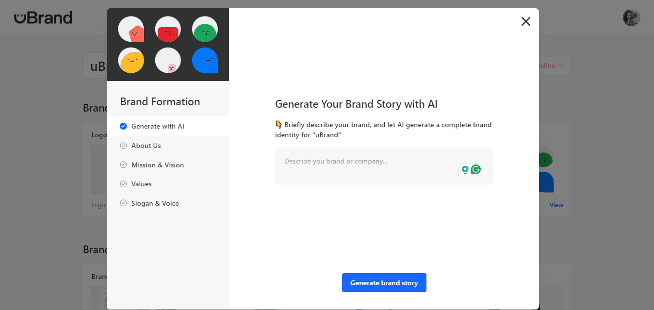Screen dimensions: 654x310
Task: Select the Generate with AI step
Action: tap(168, 126)
